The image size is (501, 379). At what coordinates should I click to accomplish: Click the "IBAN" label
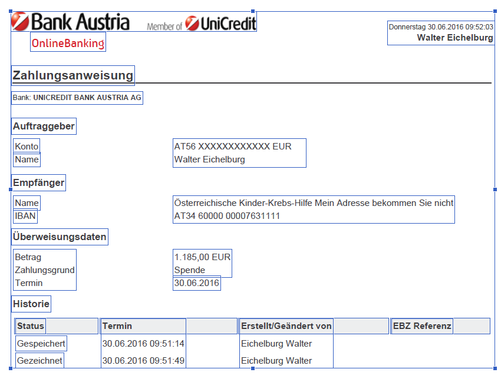[25, 215]
